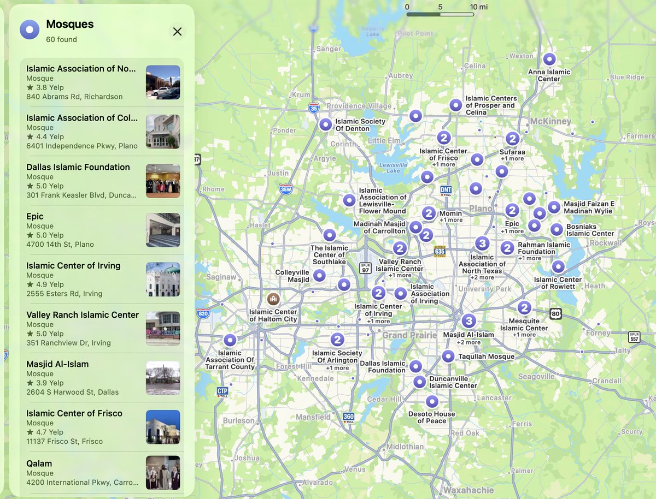Click Islamic Center of Haltom City brown pin
This screenshot has height=499, width=656.
click(x=273, y=299)
